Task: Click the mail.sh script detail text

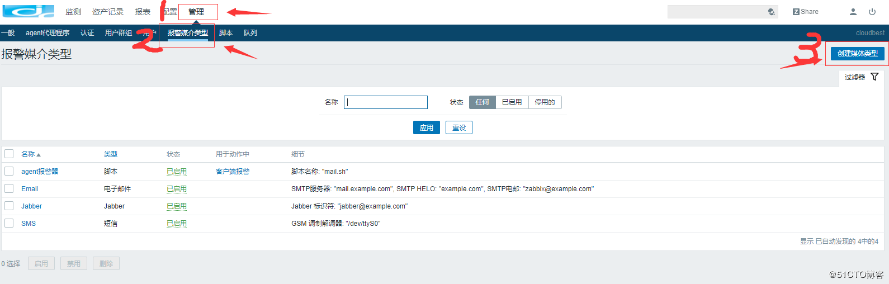Action: pyautogui.click(x=320, y=172)
